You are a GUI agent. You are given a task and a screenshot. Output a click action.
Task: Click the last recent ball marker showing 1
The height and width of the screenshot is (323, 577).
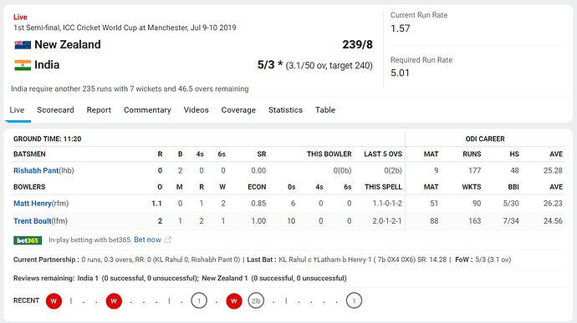354,301
